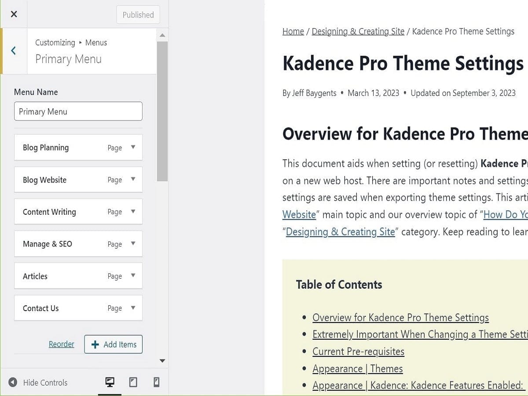
Task: Exit the Customizer via the X icon
Action: coord(14,14)
